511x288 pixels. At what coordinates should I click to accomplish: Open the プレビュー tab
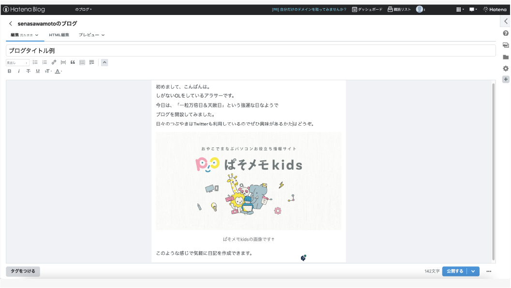coord(89,35)
